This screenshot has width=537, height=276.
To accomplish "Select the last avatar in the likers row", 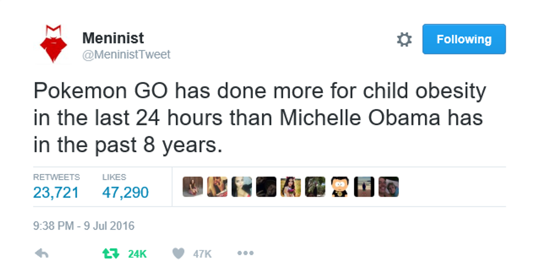I will click(389, 187).
